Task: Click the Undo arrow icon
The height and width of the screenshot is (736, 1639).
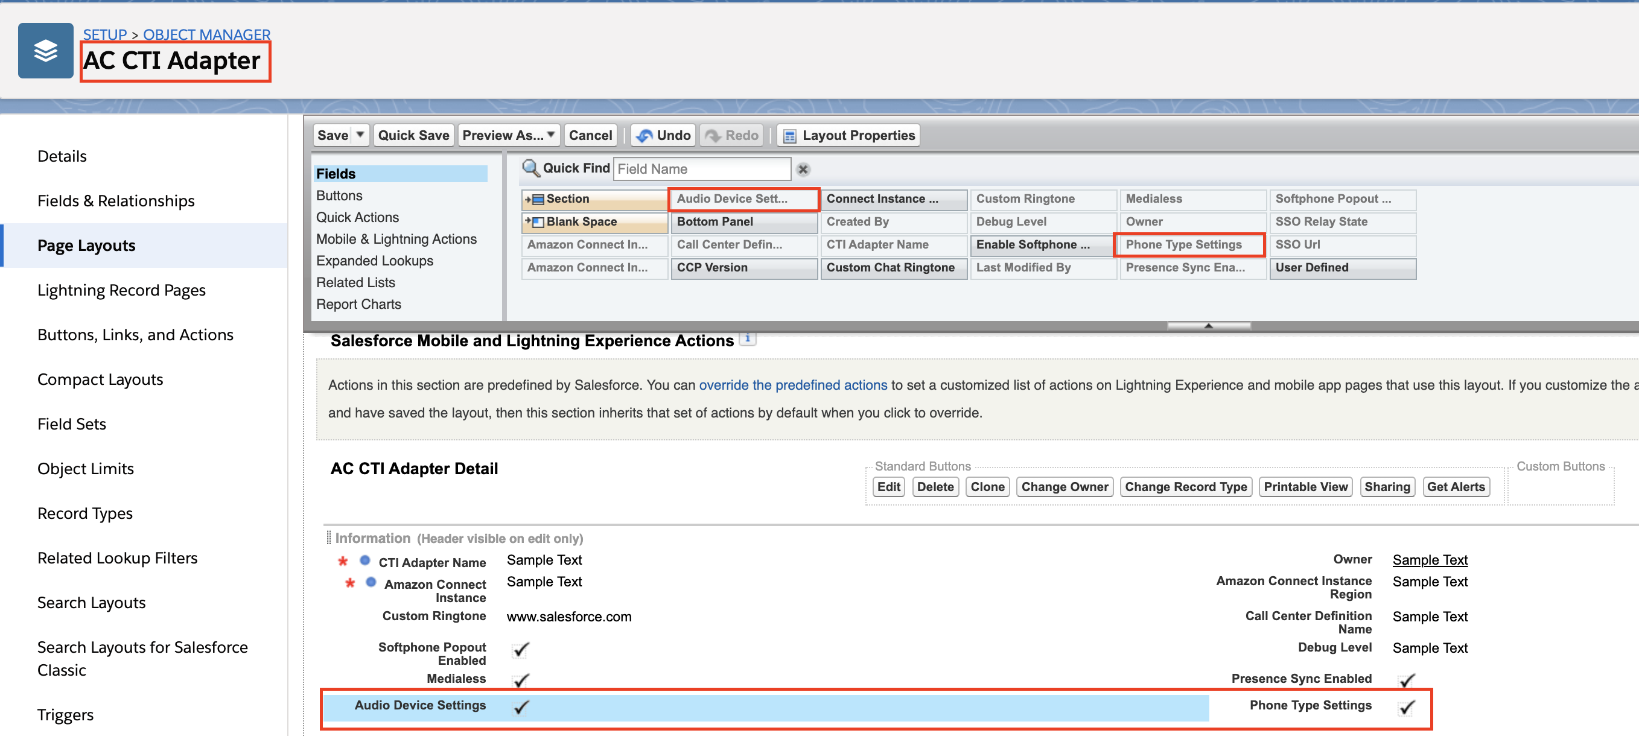Action: (x=644, y=136)
